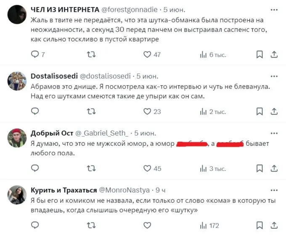Share Добрый Ост's tweet
Screen dimensions: 286x236
pos(274,168)
